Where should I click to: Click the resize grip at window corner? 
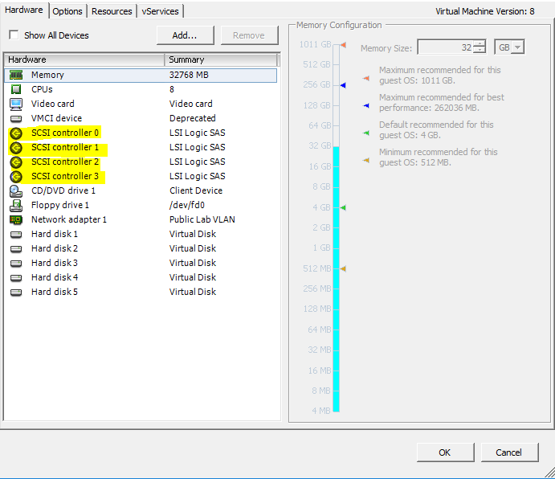(x=549, y=473)
